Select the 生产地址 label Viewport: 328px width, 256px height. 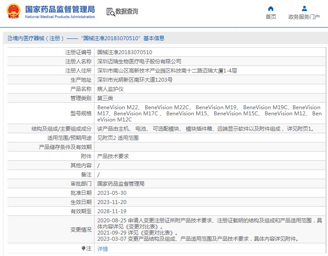click(x=81, y=80)
